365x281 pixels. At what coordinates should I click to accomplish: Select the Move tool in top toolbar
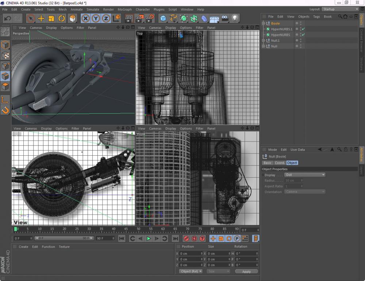coord(41,18)
